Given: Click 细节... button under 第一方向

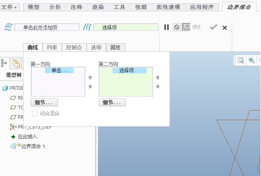Looking at the screenshot, I should point(44,103).
